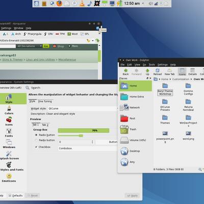
Task: Open Settings menu in Dolphin
Action: point(163,65)
